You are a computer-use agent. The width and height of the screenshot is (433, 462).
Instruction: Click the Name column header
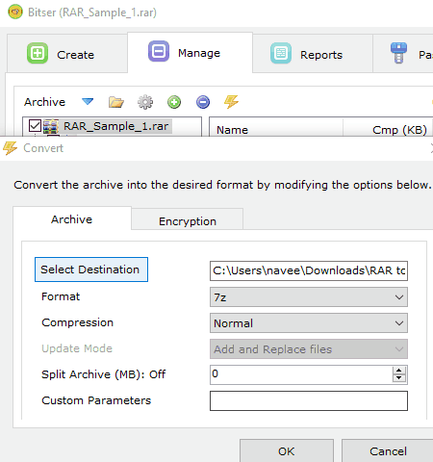[276, 130]
